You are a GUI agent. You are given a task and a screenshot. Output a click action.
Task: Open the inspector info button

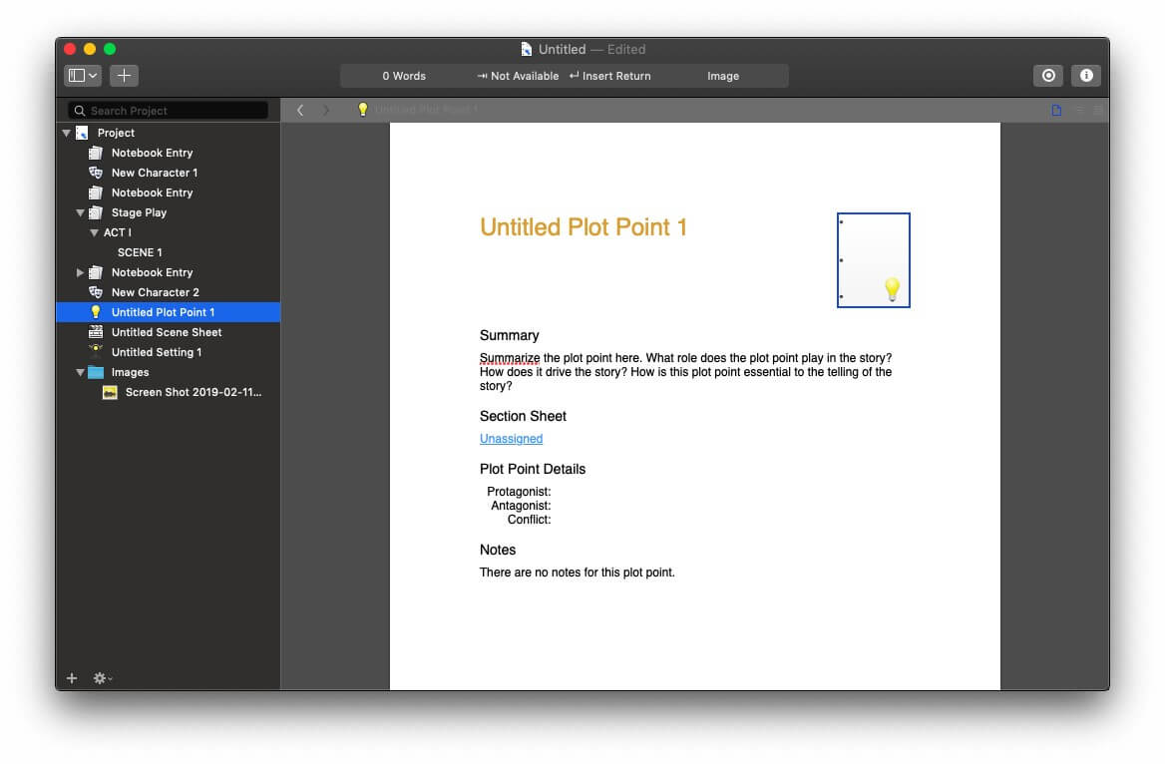[1086, 76]
